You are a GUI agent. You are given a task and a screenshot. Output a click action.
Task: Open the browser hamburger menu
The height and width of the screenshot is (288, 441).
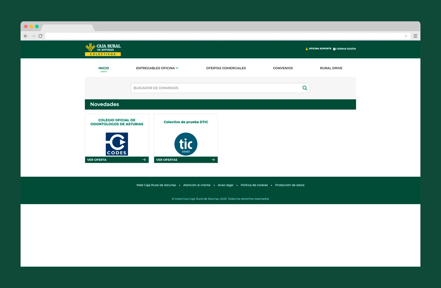(415, 36)
